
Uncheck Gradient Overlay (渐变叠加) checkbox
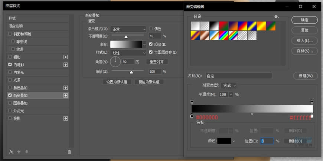point(10,95)
